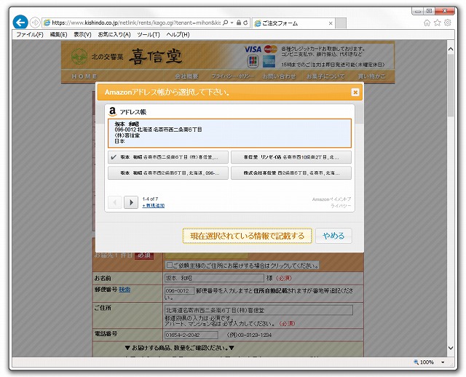
Task: Click the page scrollbar down arrow
Action: tap(451, 348)
